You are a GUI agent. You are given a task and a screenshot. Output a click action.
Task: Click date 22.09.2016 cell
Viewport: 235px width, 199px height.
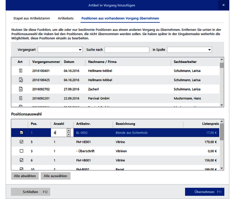point(71,99)
